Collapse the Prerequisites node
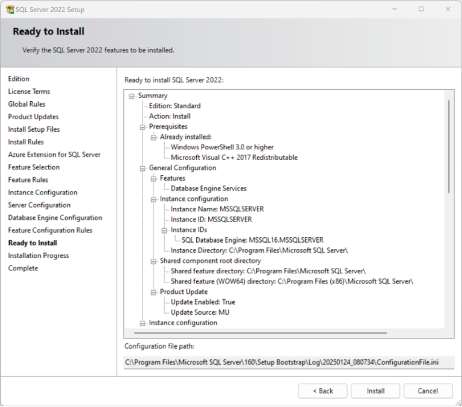The image size is (462, 407). coord(143,127)
